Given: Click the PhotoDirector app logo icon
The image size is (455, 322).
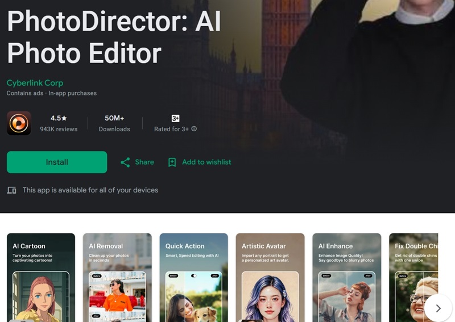Looking at the screenshot, I should [x=19, y=123].
